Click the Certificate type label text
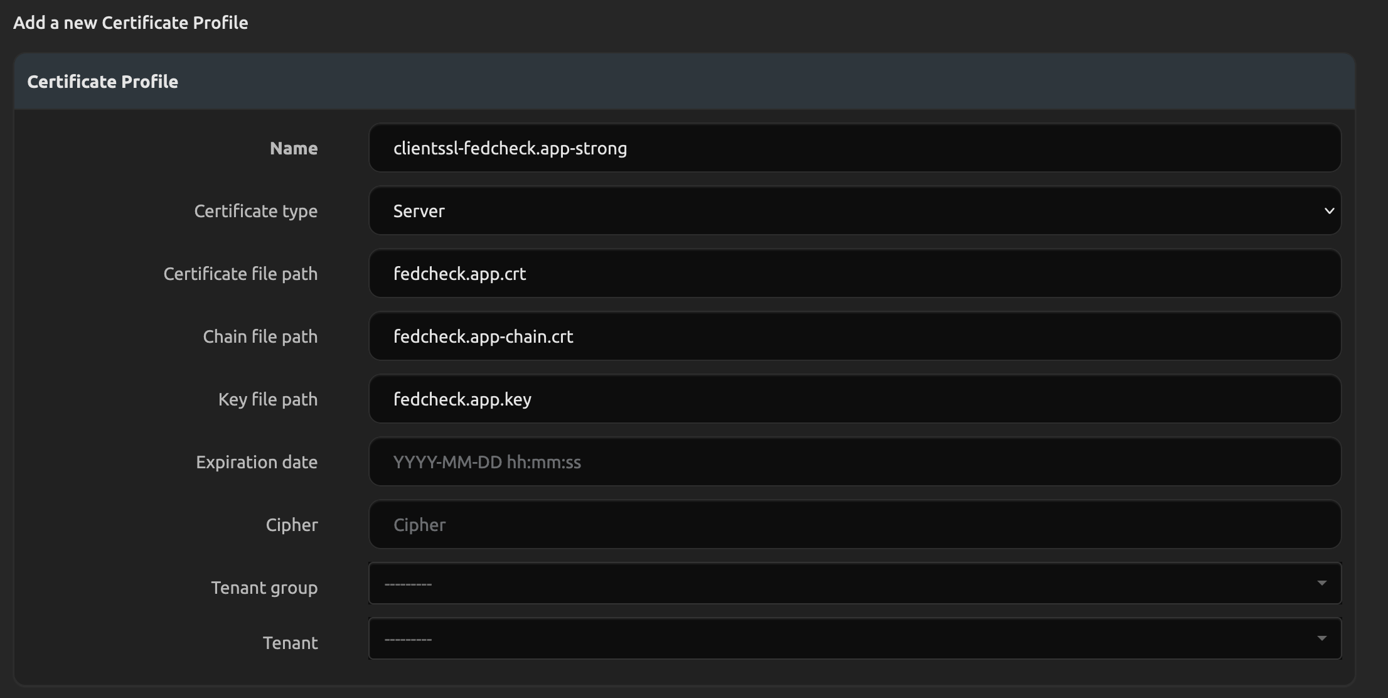 [x=255, y=212]
